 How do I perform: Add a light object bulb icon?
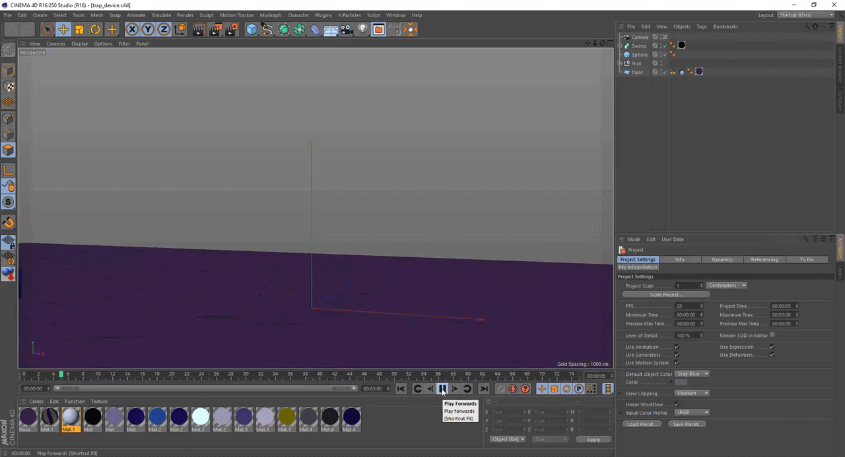coord(362,29)
